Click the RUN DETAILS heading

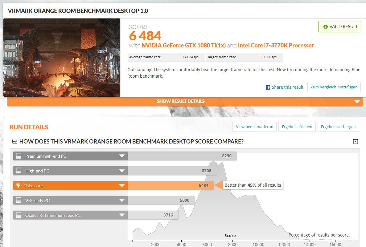[x=29, y=127]
